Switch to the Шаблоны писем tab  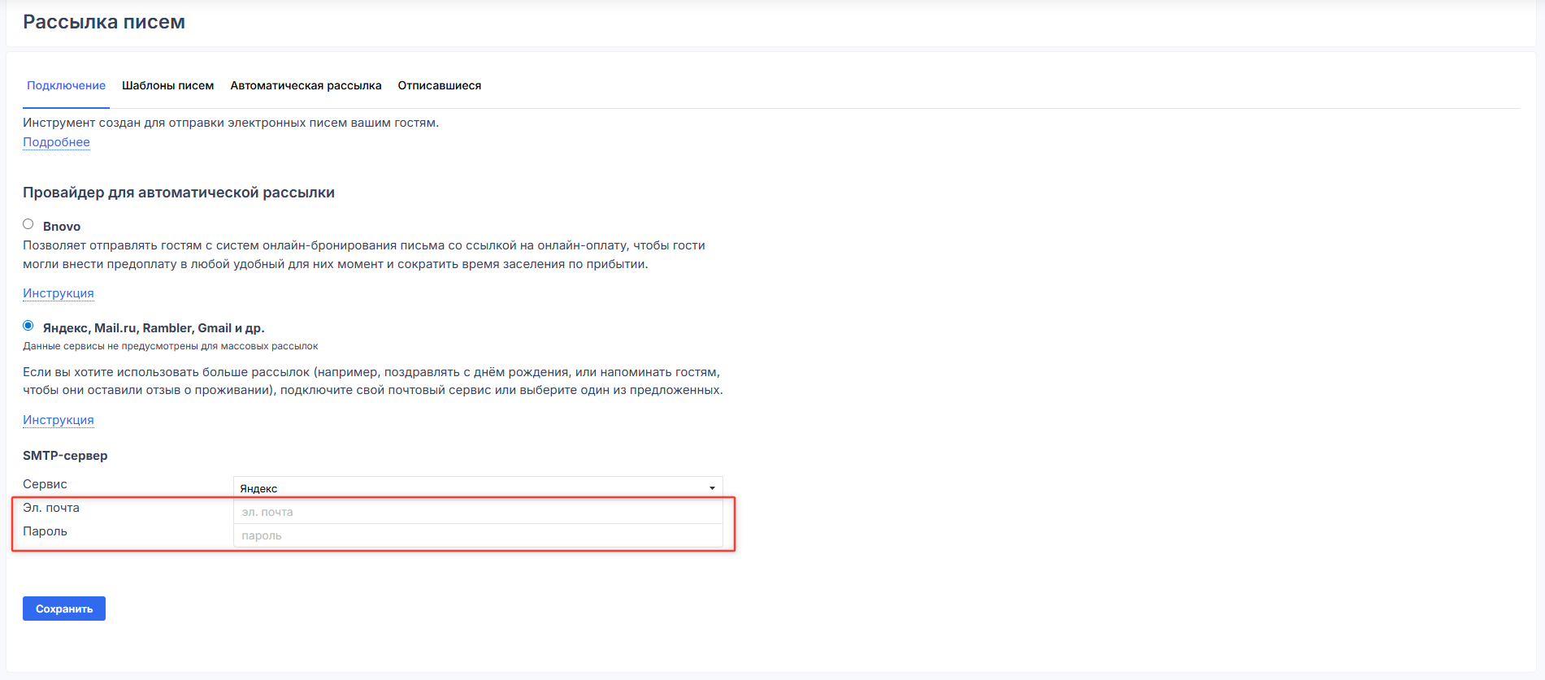[167, 85]
